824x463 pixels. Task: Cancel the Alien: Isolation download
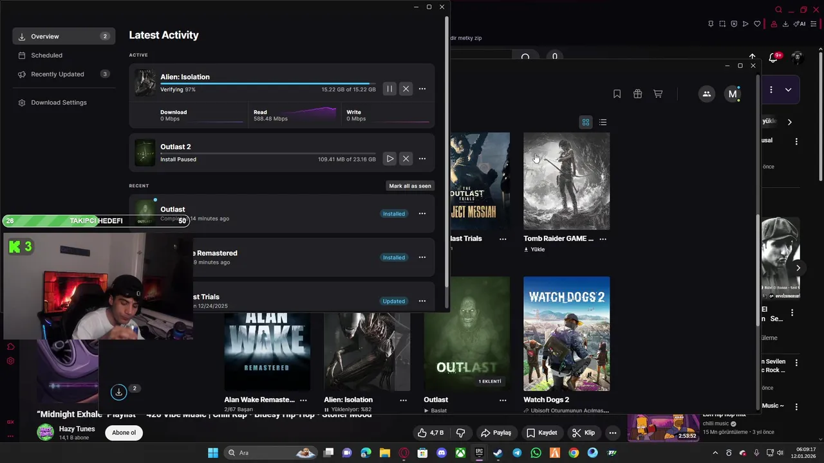pyautogui.click(x=406, y=89)
